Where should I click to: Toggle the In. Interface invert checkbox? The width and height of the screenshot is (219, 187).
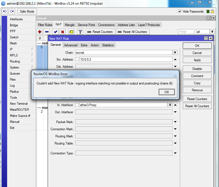[77, 105]
